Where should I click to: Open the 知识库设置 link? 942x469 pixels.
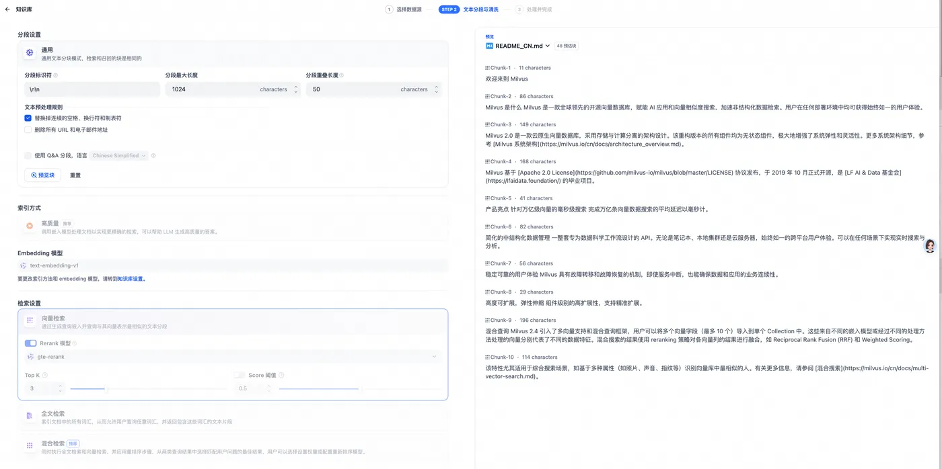[132, 278]
